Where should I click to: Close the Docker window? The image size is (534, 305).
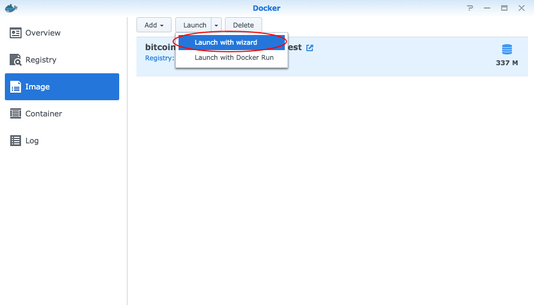tap(522, 8)
